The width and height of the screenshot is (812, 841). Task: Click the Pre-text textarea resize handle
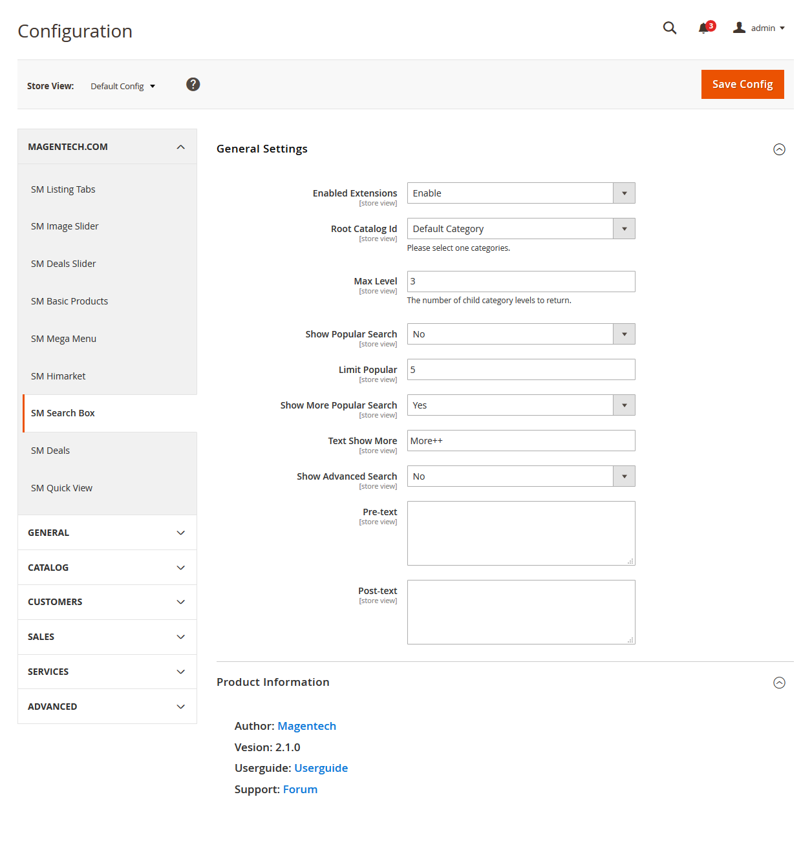pyautogui.click(x=630, y=561)
